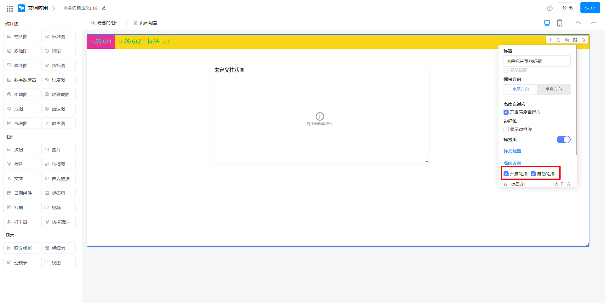Expand 高级设置 section

pos(512,163)
